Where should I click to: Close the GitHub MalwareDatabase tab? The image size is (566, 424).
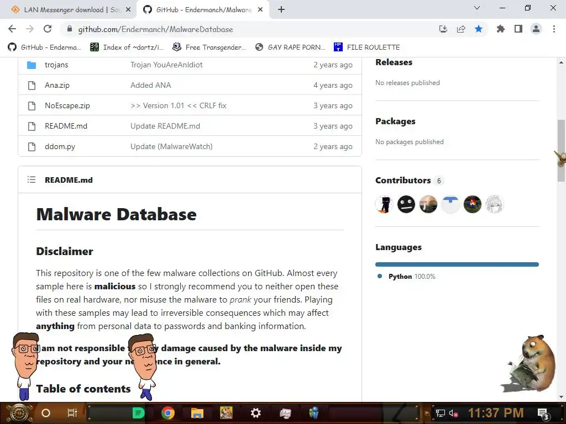tap(260, 10)
